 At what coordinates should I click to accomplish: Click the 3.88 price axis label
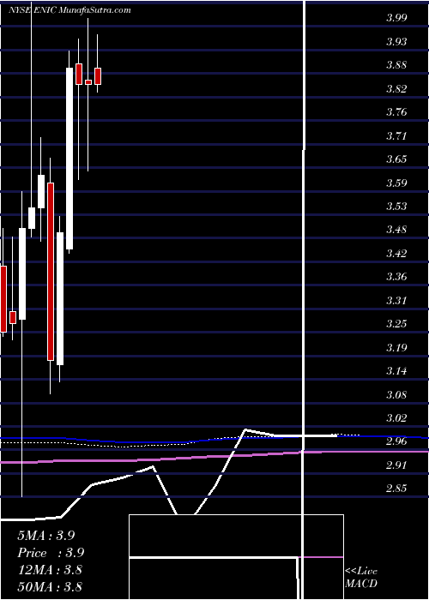click(x=396, y=65)
